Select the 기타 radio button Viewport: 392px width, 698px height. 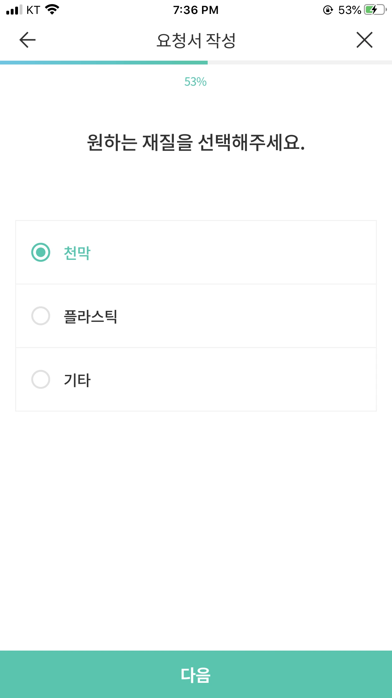click(x=41, y=379)
